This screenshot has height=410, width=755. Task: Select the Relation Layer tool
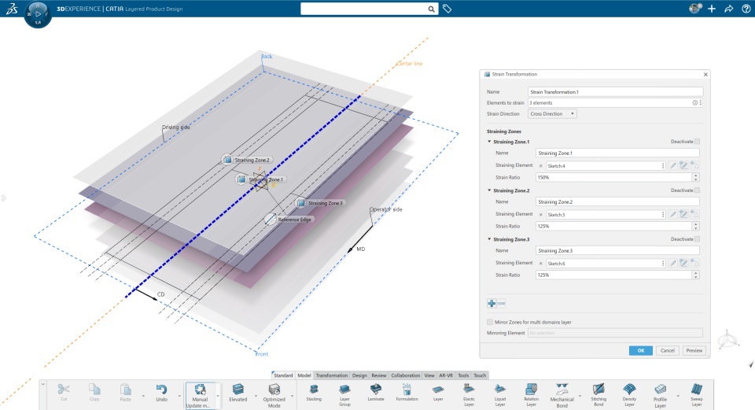pyautogui.click(x=531, y=395)
